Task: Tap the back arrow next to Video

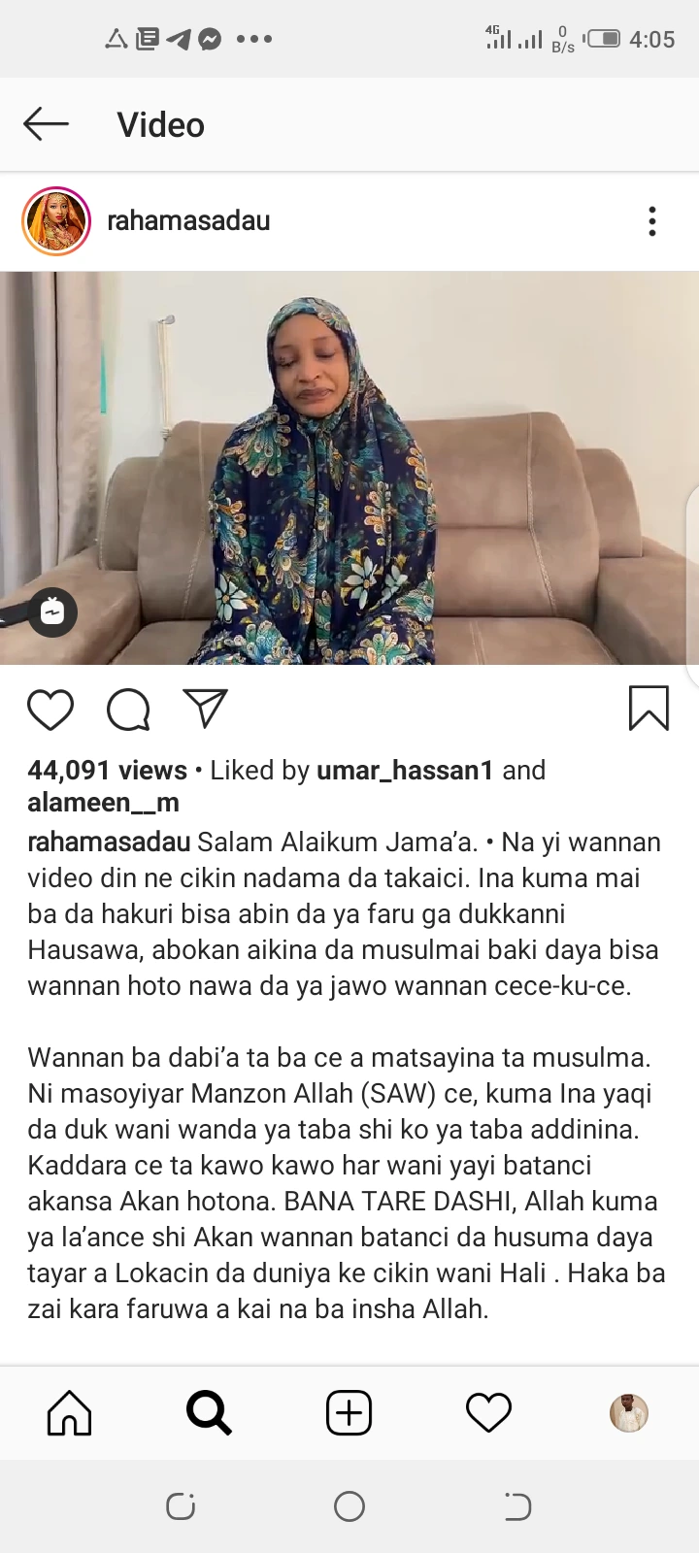Action: (x=46, y=124)
